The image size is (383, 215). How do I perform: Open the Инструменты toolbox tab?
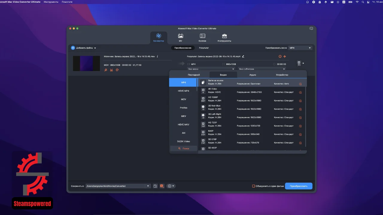(x=224, y=38)
